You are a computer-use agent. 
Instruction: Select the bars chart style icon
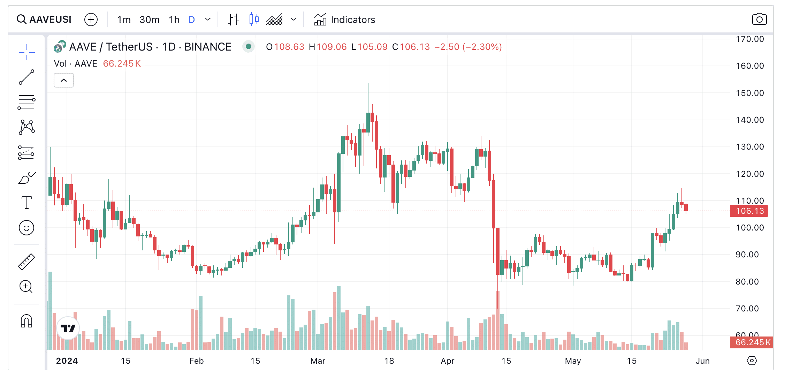[234, 20]
